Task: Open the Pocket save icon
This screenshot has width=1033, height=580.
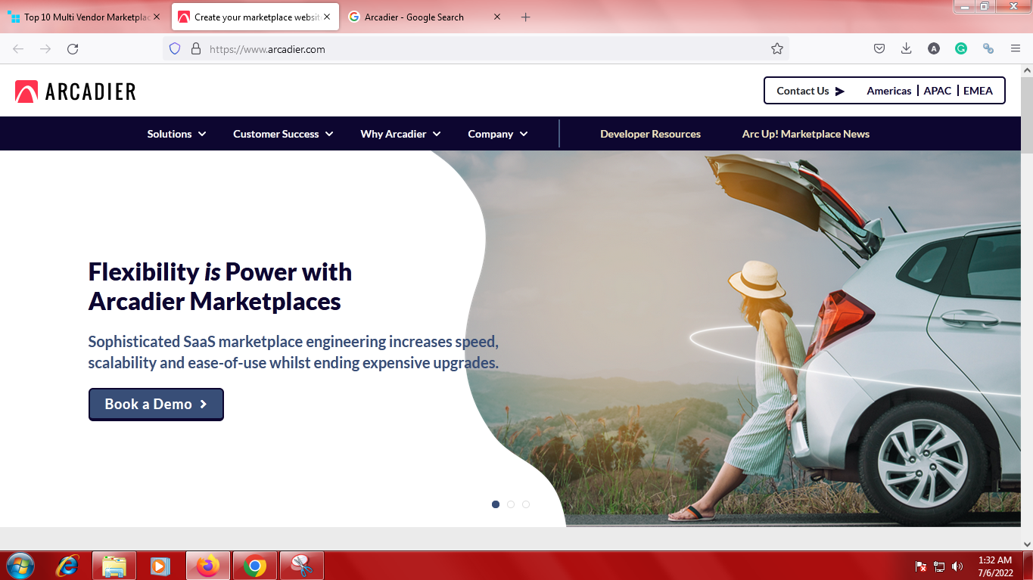Action: pyautogui.click(x=879, y=48)
